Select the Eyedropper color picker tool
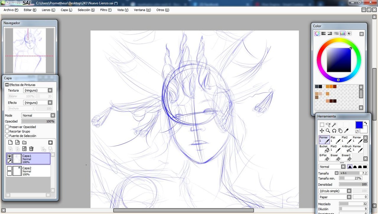378x214 pixels. [346, 131]
